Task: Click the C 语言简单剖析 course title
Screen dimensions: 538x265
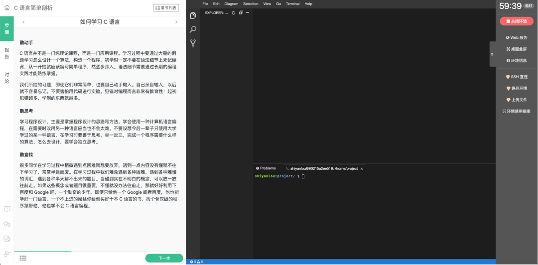Action: 33,7
